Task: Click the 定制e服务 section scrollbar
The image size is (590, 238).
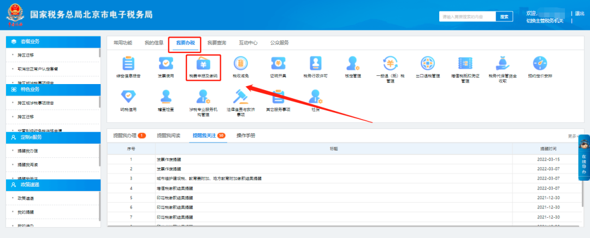Action: pyautogui.click(x=100, y=155)
